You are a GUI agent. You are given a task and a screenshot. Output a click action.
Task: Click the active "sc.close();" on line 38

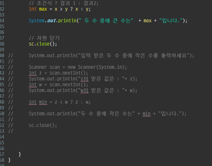click(43, 44)
